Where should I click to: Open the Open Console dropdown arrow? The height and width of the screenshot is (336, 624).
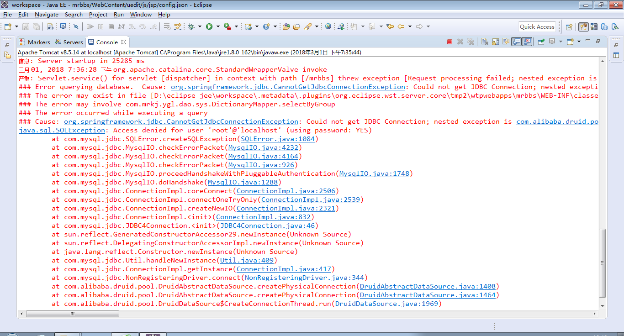(579, 42)
